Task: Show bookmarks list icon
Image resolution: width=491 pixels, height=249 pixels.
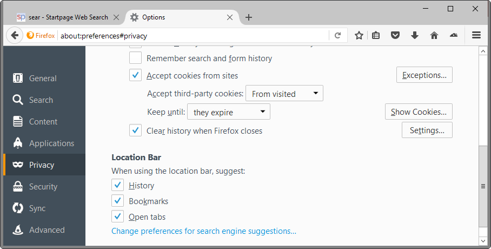Action: 376,35
